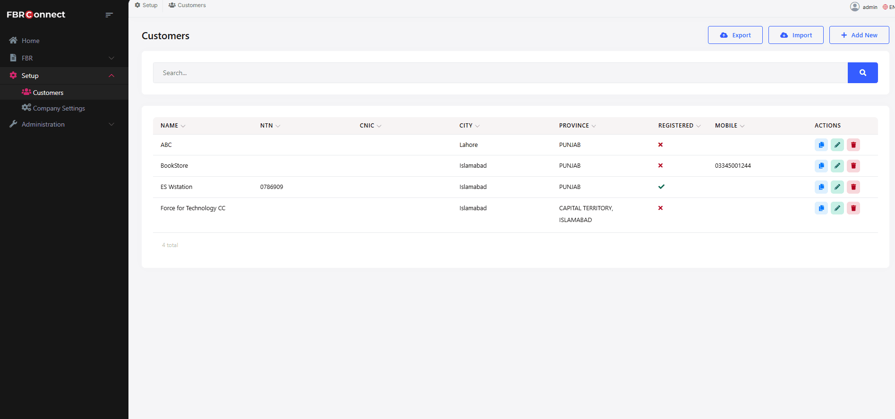895x419 pixels.
Task: Click the ACTIONS column header
Action: pyautogui.click(x=827, y=126)
